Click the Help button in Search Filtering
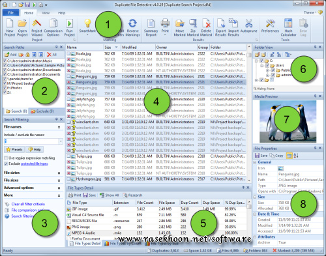This screenshot has height=256, width=326. pyautogui.click(x=35, y=149)
